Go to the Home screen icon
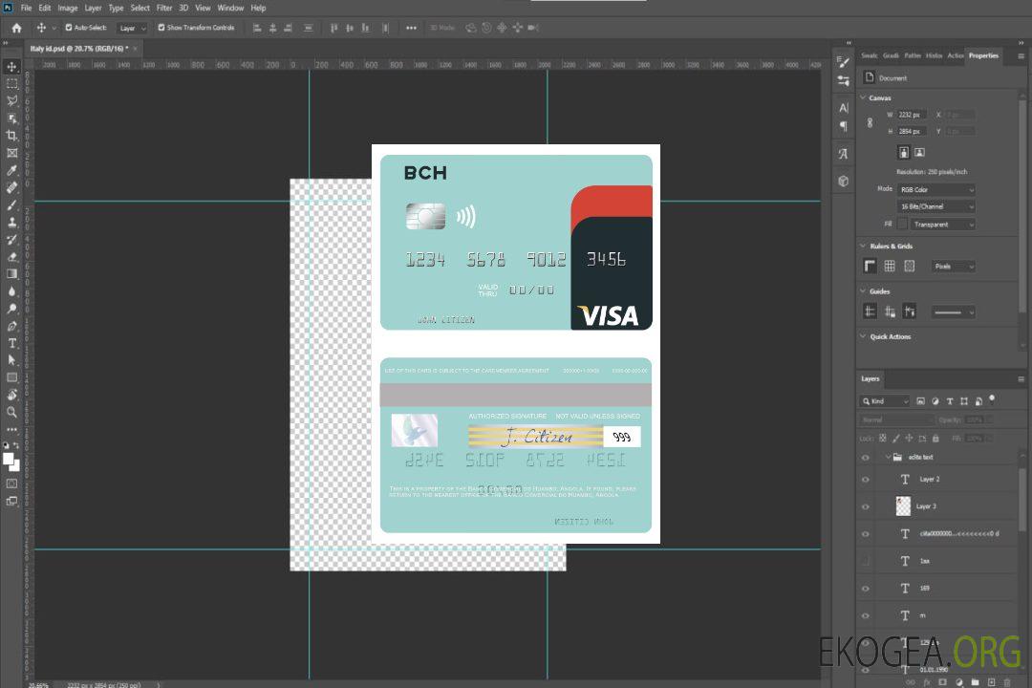This screenshot has height=688, width=1032. coord(16,28)
